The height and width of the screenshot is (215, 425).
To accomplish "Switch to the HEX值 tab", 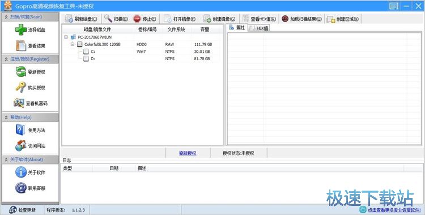I will pos(259,28).
